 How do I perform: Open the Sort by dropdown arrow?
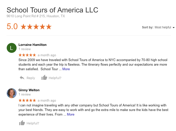173,27
